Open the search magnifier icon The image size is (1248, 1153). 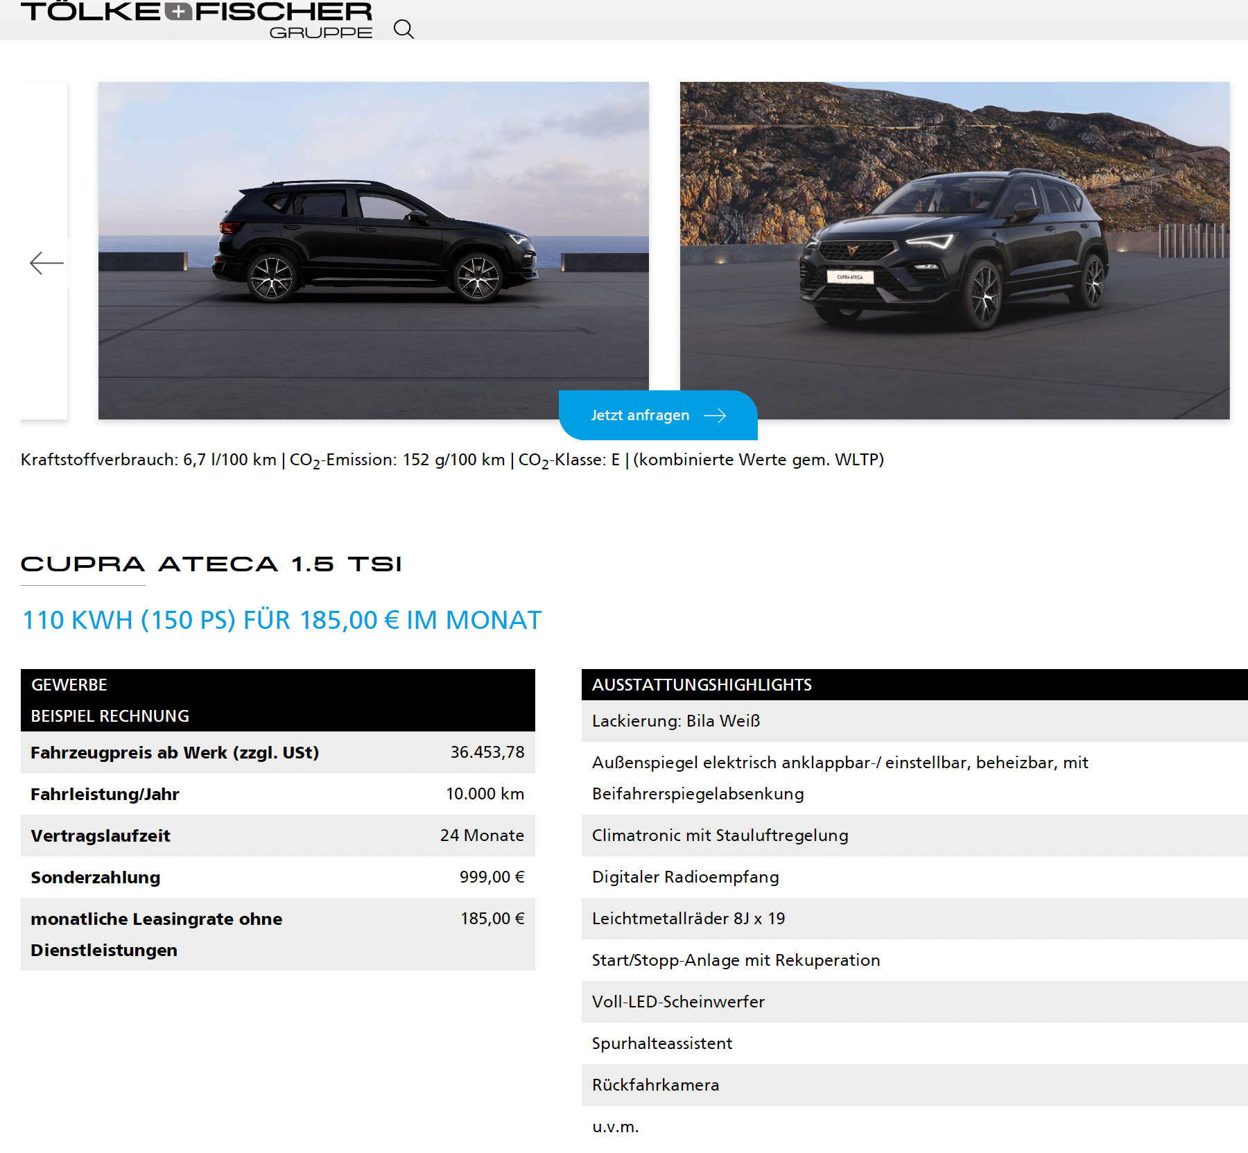pos(404,29)
